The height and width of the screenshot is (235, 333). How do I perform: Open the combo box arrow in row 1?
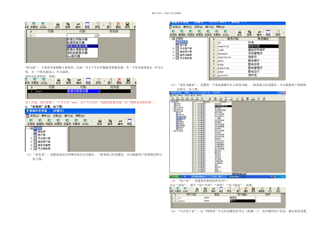point(96,35)
